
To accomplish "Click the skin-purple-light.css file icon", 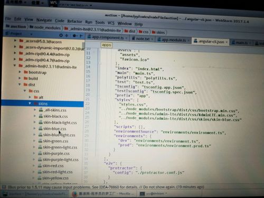I will (40, 159).
